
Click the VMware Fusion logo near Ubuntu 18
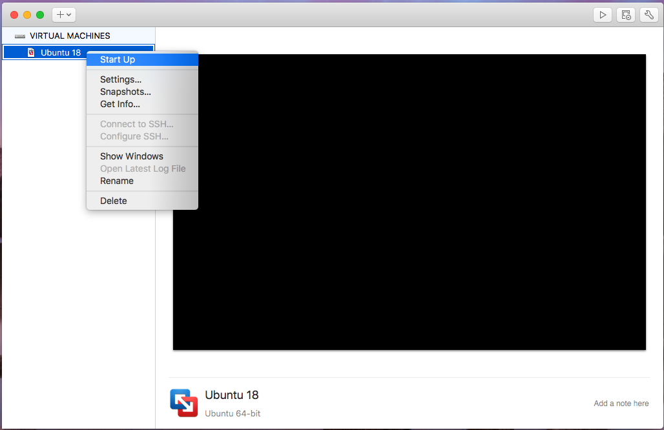click(184, 403)
